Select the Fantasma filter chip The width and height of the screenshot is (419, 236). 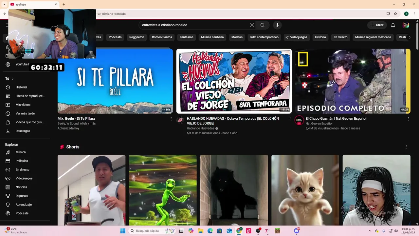click(x=187, y=37)
